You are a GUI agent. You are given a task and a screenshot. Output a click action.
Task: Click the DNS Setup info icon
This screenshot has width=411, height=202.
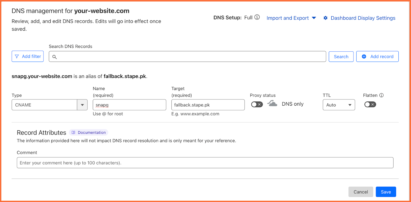tap(257, 17)
